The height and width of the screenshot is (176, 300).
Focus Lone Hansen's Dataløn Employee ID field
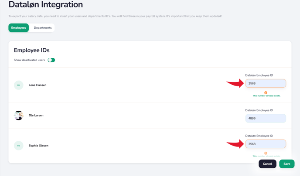[266, 83]
